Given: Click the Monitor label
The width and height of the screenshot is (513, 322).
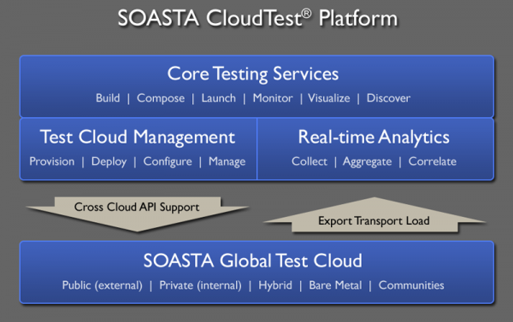Looking at the screenshot, I should point(273,98).
